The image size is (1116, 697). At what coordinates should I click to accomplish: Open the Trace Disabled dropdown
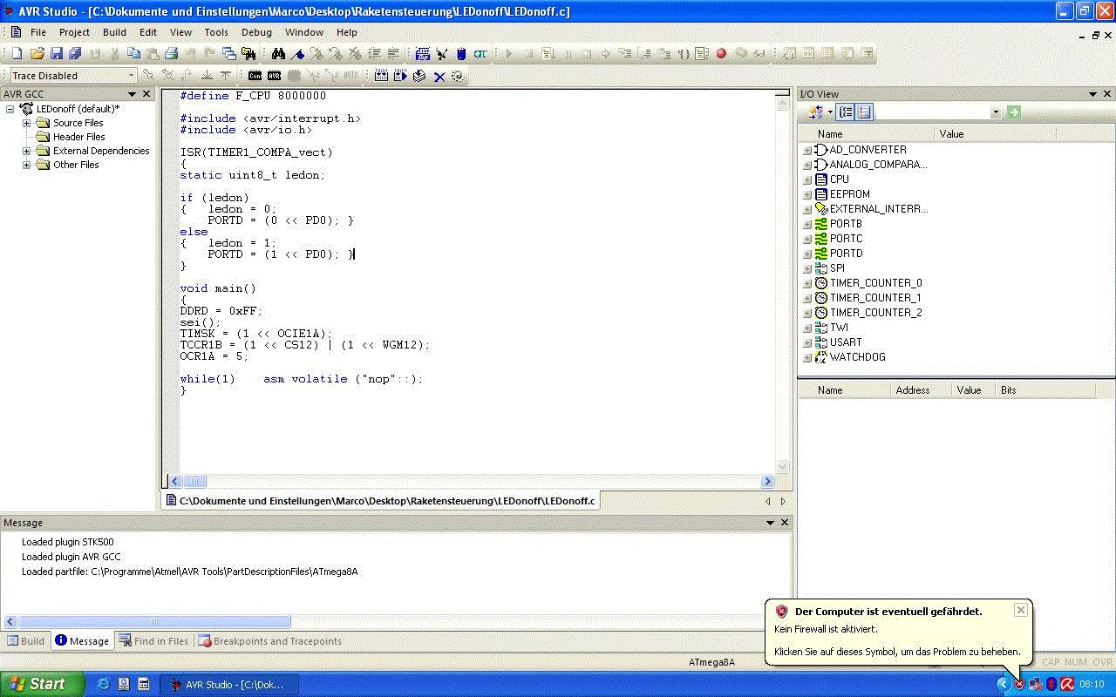point(132,76)
